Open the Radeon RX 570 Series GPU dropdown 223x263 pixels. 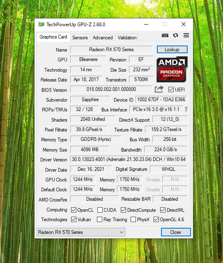point(81,232)
